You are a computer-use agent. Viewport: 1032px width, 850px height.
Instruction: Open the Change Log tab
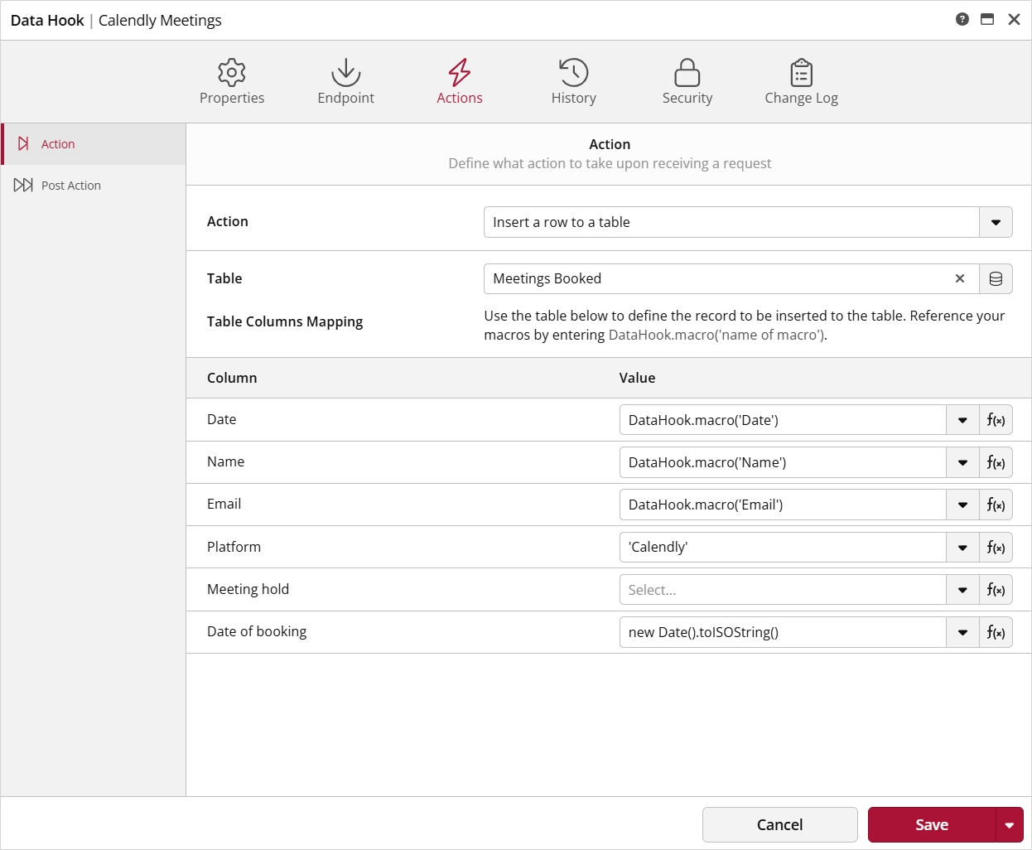801,82
